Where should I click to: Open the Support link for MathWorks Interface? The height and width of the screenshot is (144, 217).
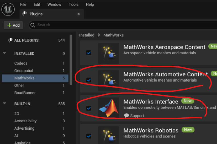coord(134,116)
